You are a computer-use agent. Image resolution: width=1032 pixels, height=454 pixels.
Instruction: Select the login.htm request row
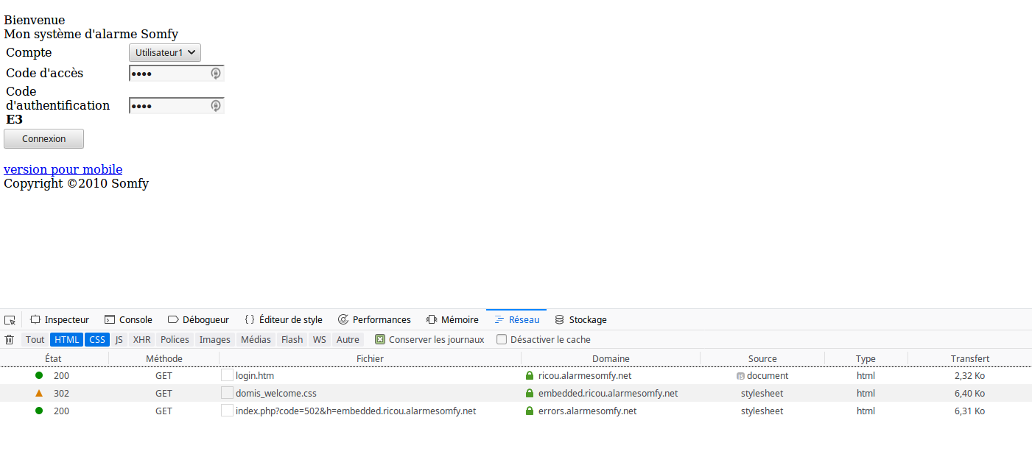516,375
